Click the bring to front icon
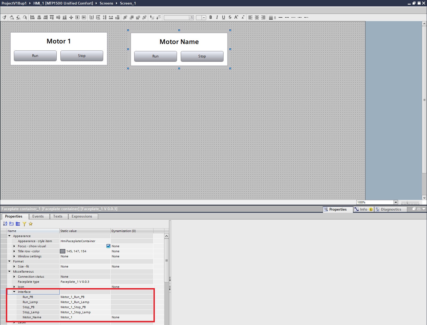This screenshot has height=325, width=427. click(x=125, y=17)
